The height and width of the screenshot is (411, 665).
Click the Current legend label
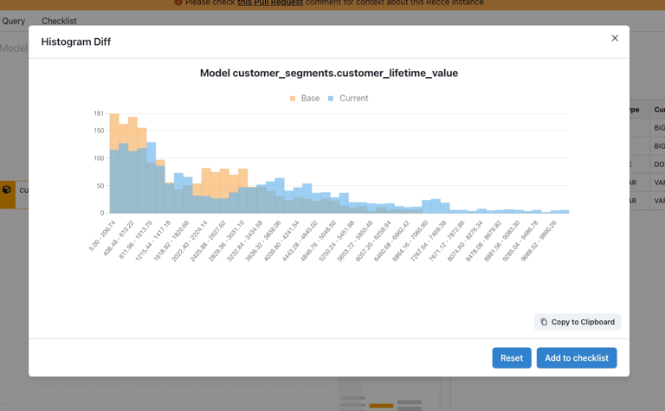(x=353, y=99)
